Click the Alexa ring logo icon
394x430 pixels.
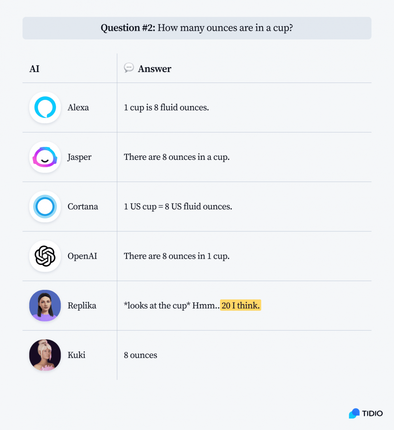[x=45, y=107]
